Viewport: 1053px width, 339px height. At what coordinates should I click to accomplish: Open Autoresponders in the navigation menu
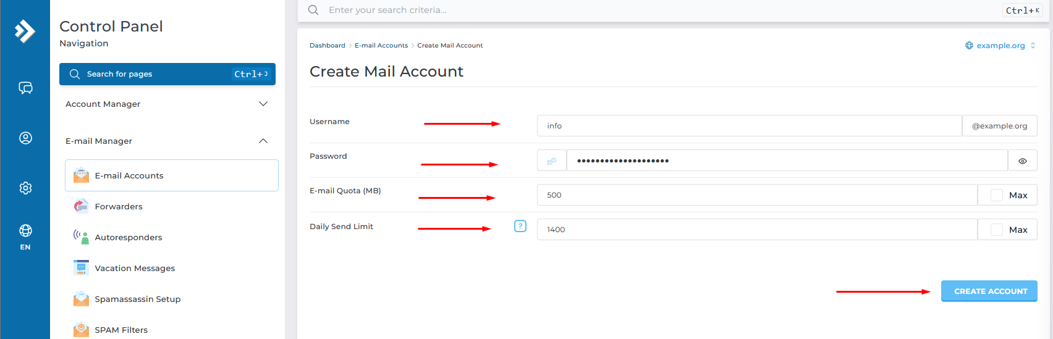(x=128, y=237)
